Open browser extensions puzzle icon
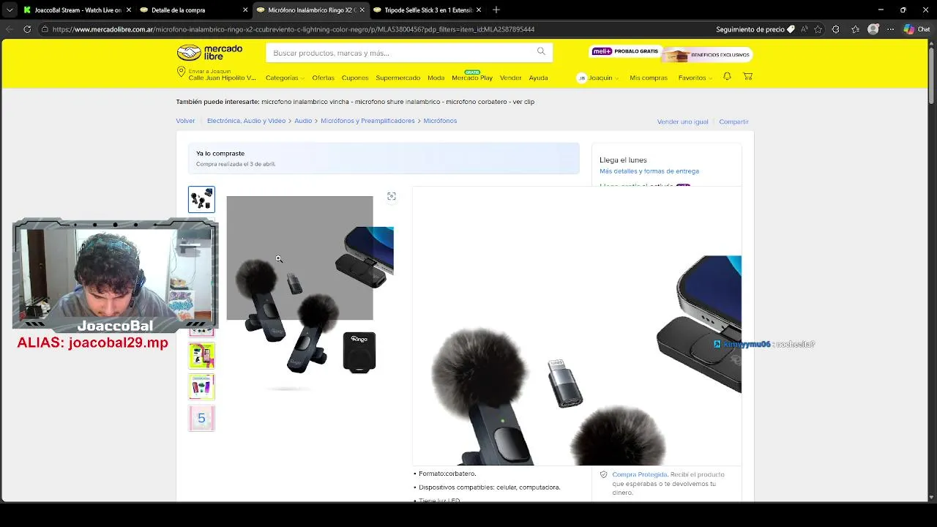Screen dimensions: 937x527 click(x=836, y=29)
